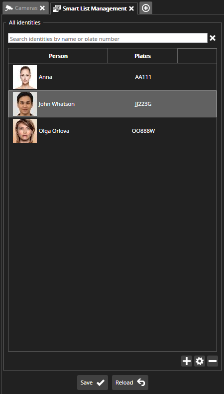Select Anna's face thumbnail
The width and height of the screenshot is (224, 394).
click(25, 77)
